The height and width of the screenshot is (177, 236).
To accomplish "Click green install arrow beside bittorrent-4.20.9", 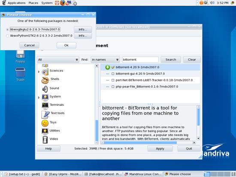I will click(107, 67).
